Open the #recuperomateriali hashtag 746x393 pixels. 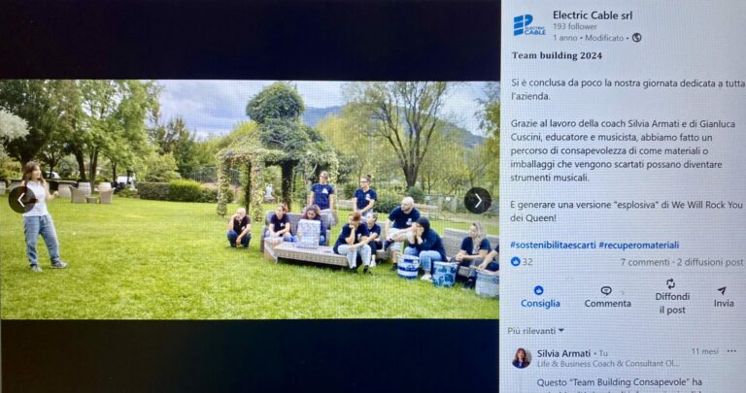(638, 246)
